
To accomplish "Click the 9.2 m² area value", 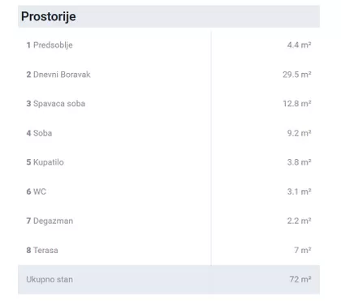I will 299,133.
